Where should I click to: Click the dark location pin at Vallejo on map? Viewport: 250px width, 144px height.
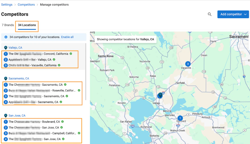[160, 95]
